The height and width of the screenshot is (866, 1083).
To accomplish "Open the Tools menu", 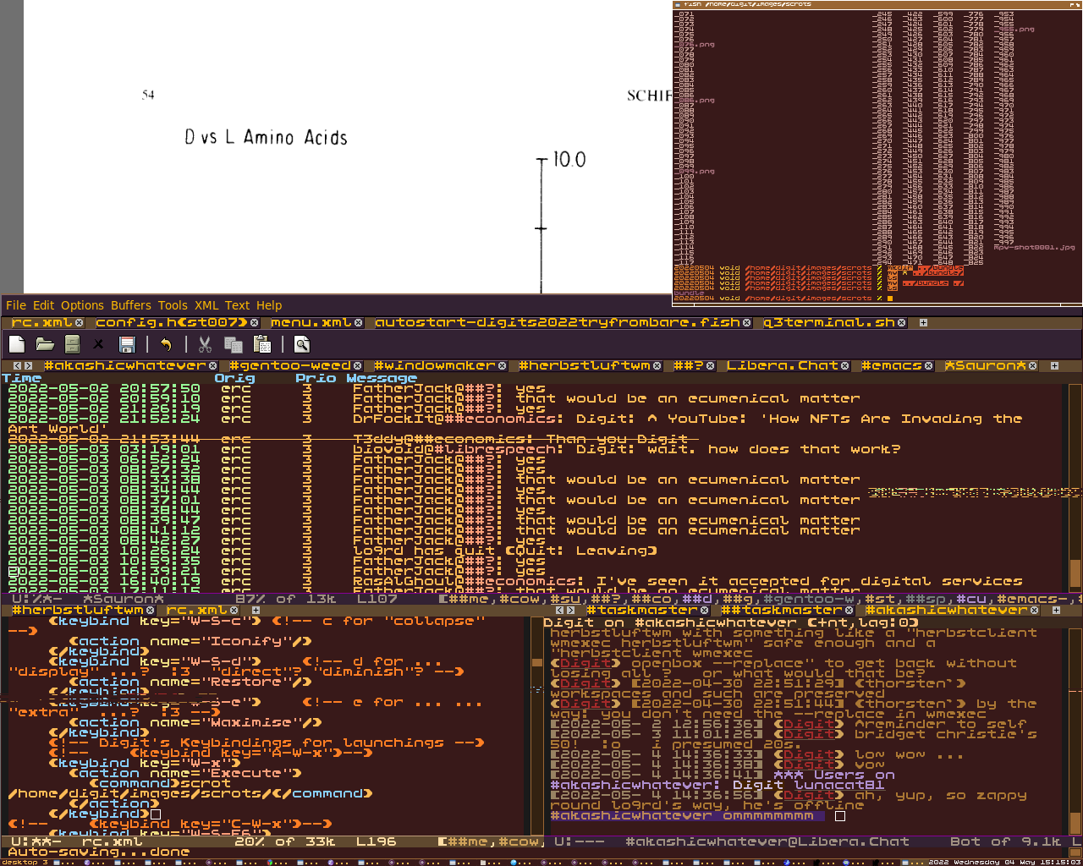I will [173, 305].
